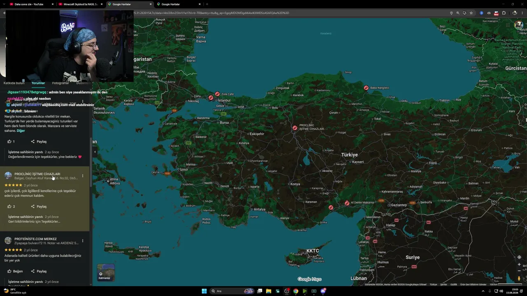Close the Daha sonra izle YouTube tab
This screenshot has width=527, height=296.
tap(53, 4)
